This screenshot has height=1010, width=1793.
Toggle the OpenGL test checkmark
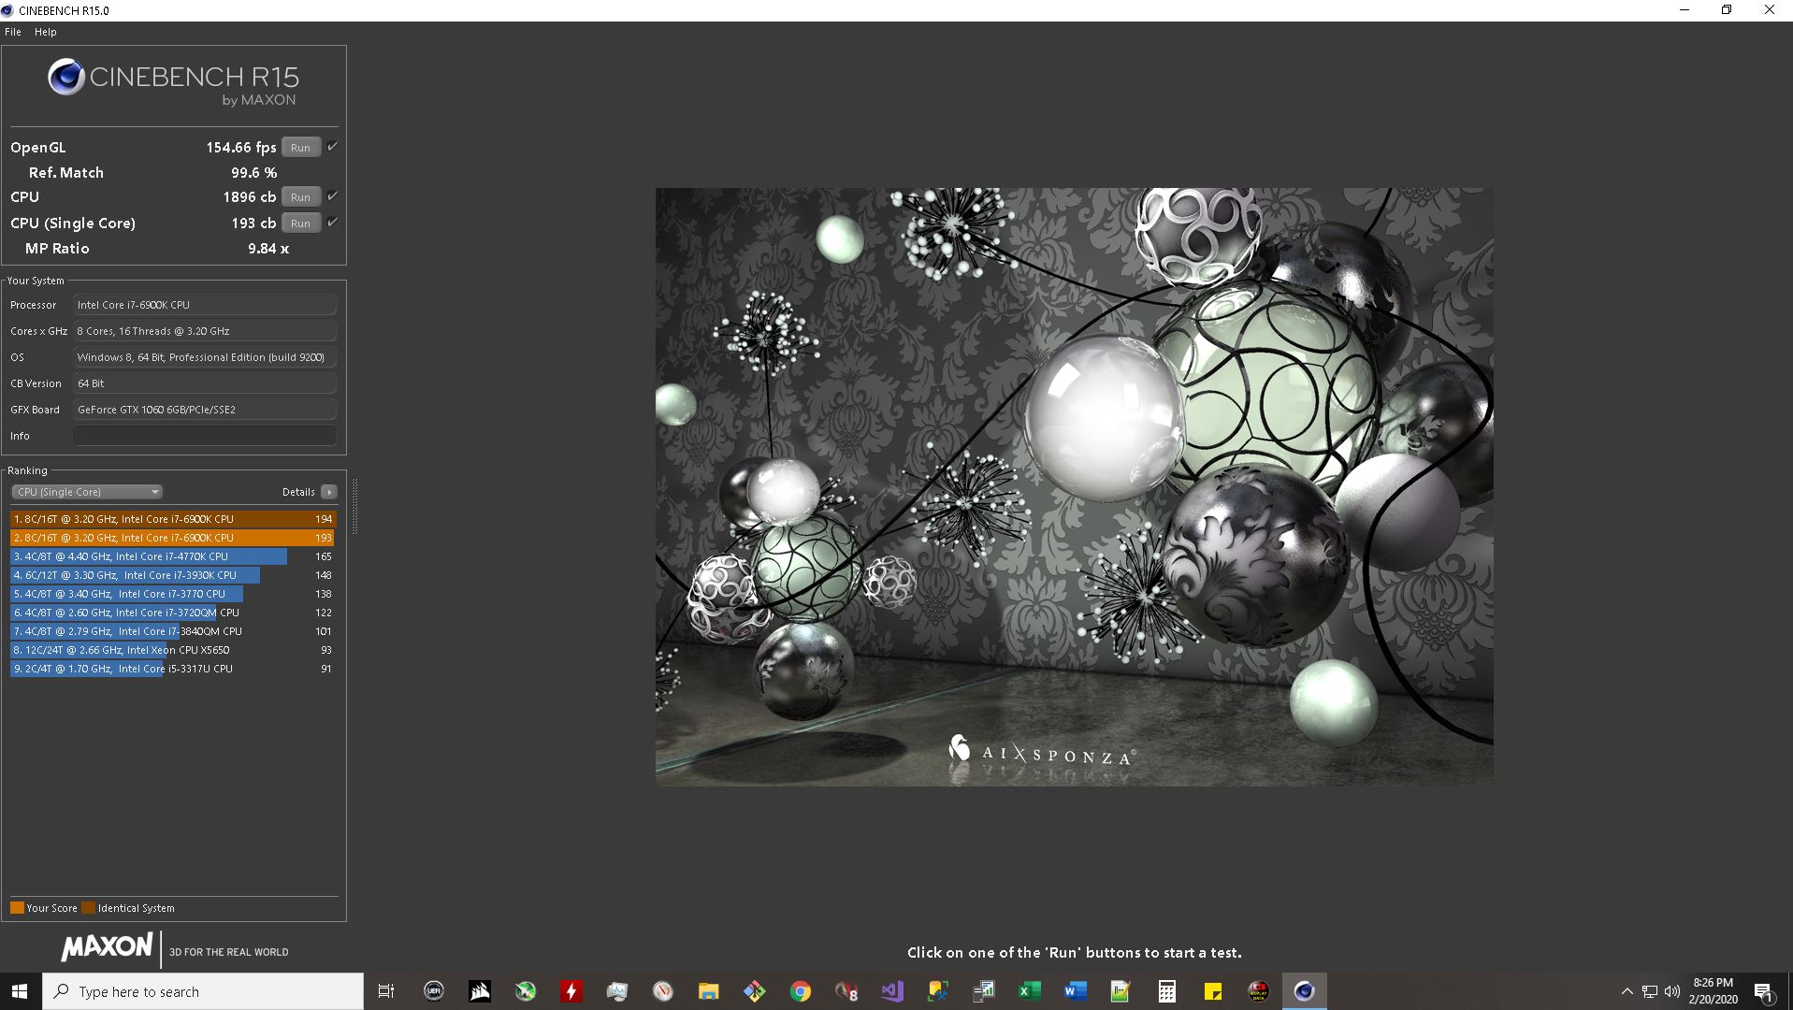332,147
